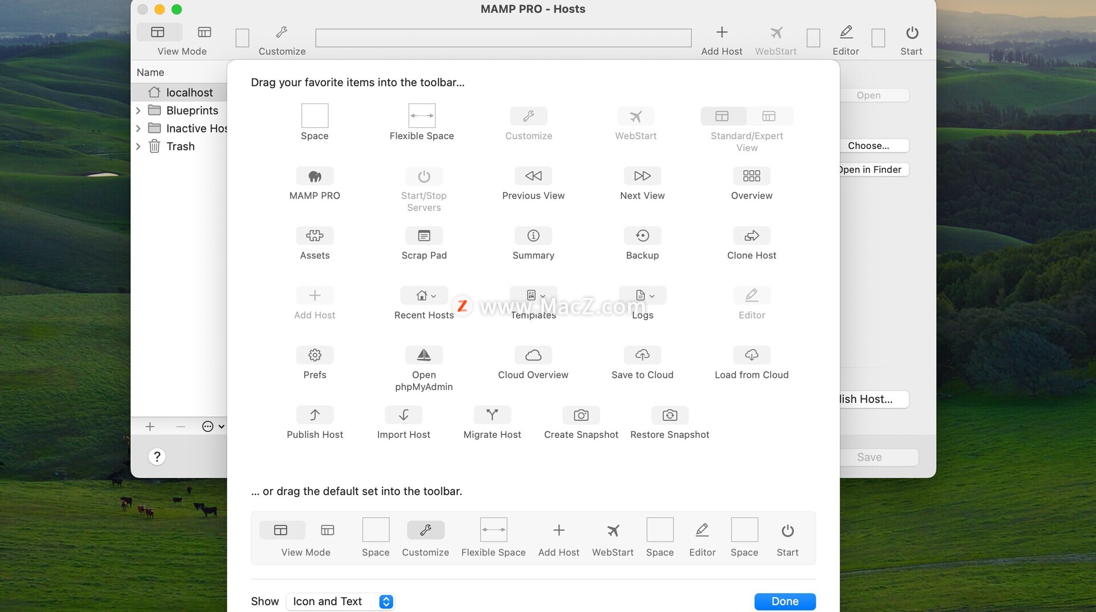The height and width of the screenshot is (612, 1096).
Task: Choose the Migrate Host icon
Action: point(492,415)
